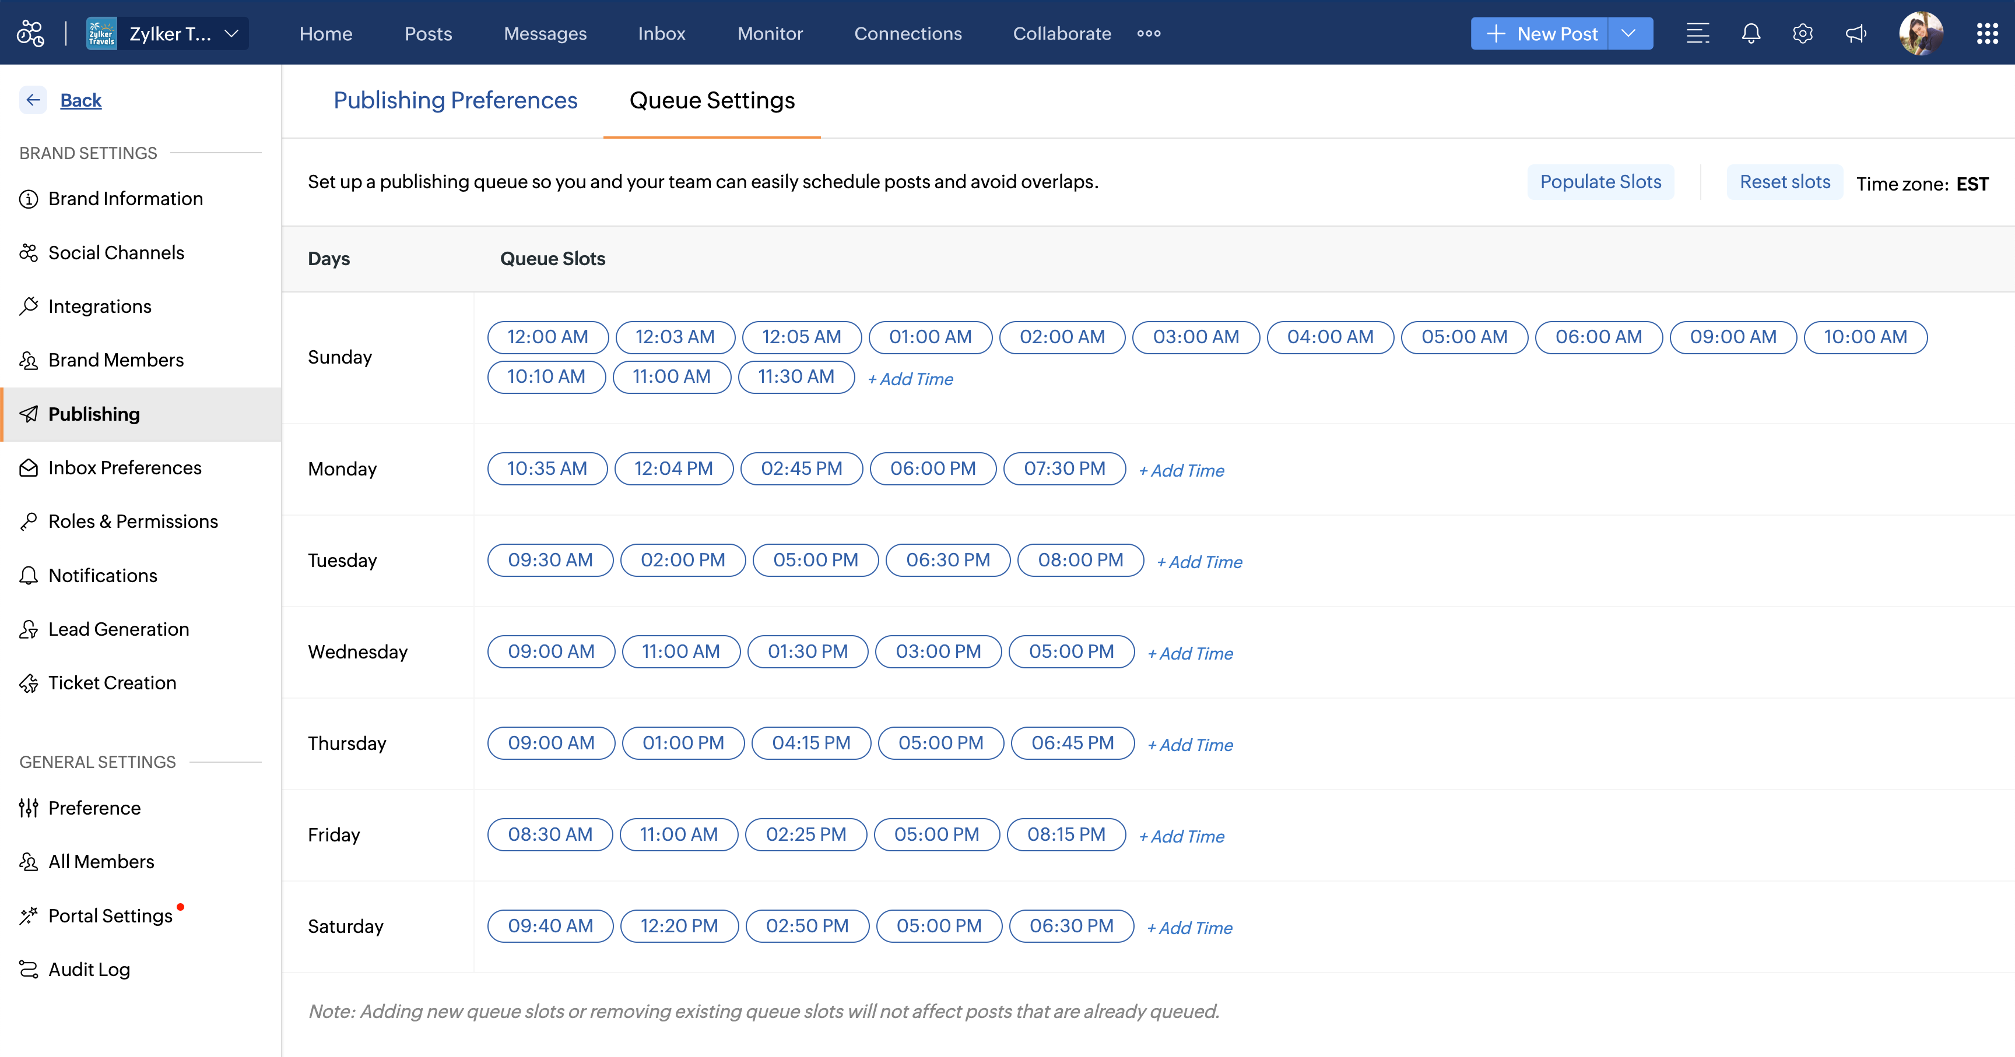Image resolution: width=2015 pixels, height=1057 pixels.
Task: Click the back arrow icon
Action: (33, 100)
